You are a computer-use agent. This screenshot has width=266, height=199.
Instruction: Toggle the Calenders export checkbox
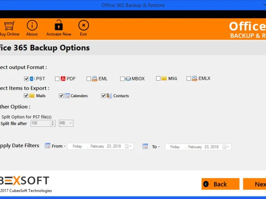click(x=61, y=96)
